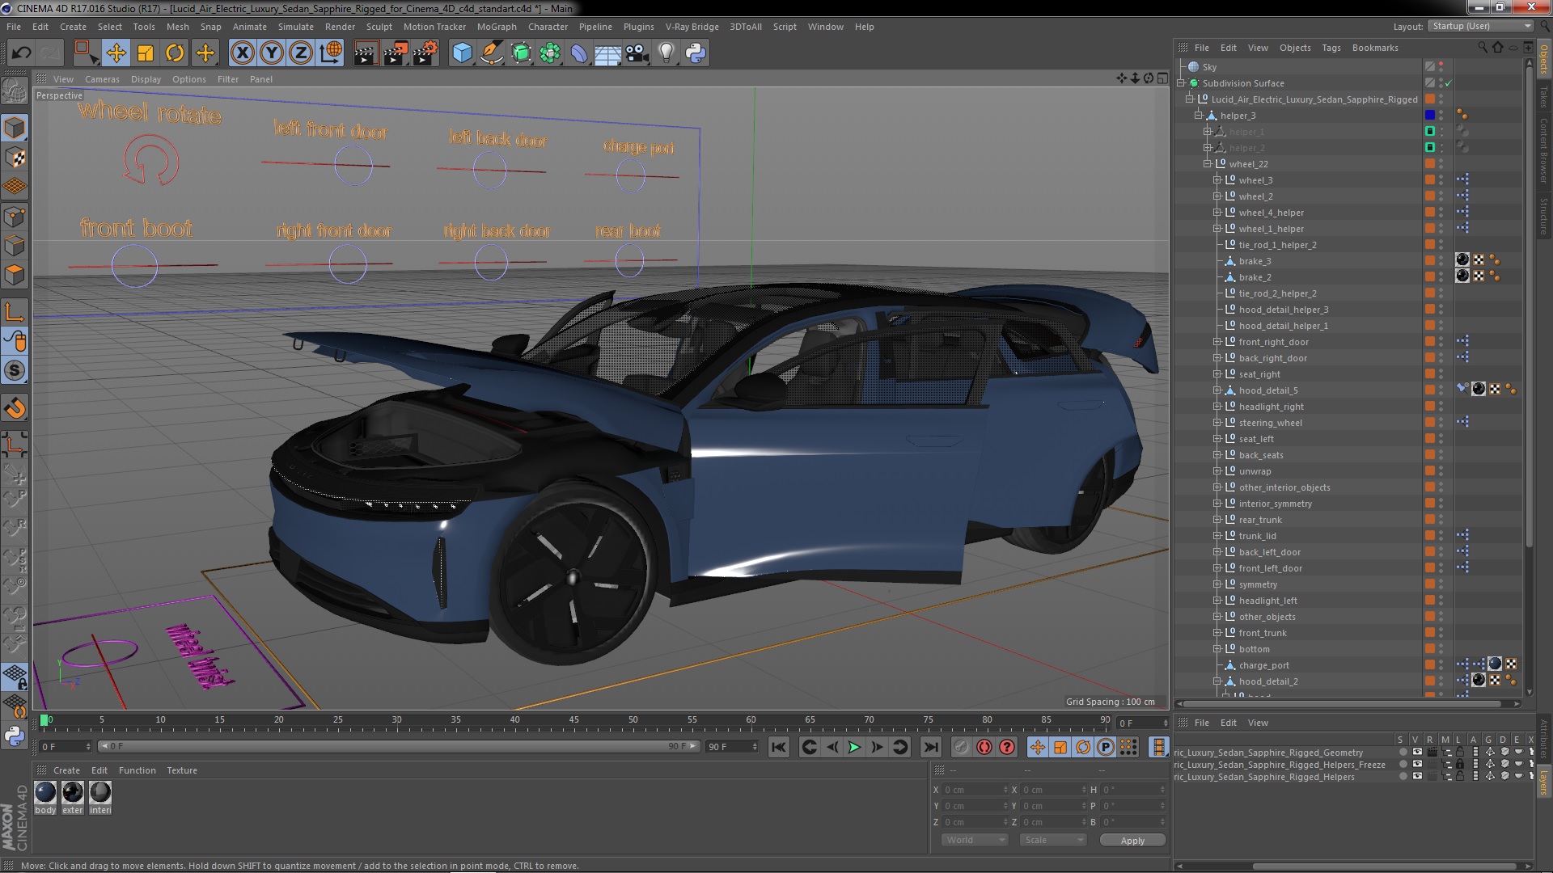Image resolution: width=1553 pixels, height=873 pixels.
Task: Expand the trunk_lid object
Action: [x=1217, y=536]
